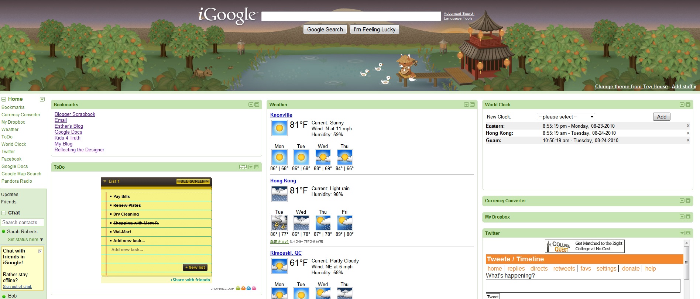
Task: Collapse the Home section in sidebar
Action: [x=4, y=99]
